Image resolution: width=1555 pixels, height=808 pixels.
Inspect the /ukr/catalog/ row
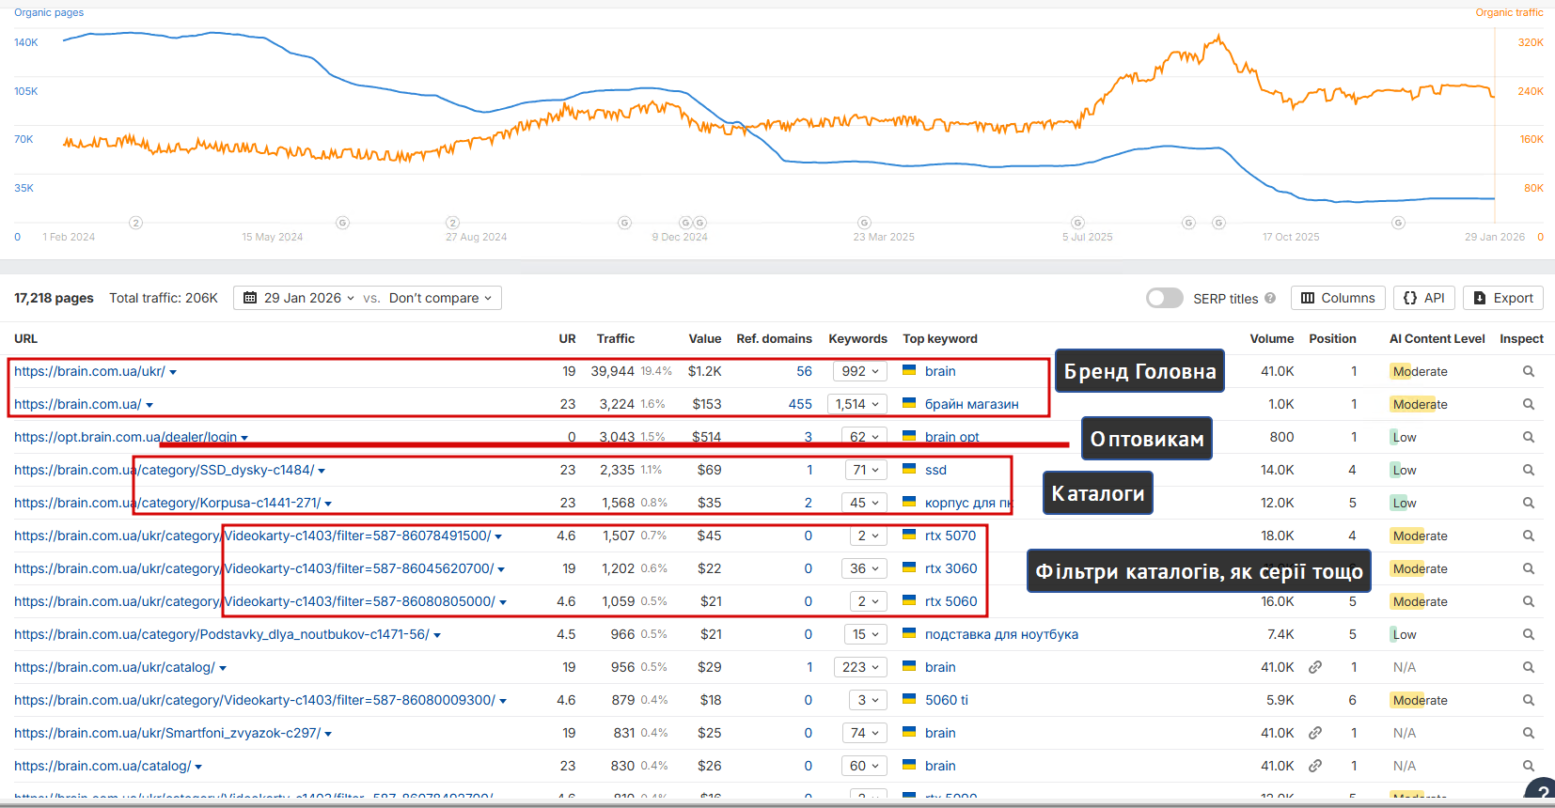pos(1529,667)
